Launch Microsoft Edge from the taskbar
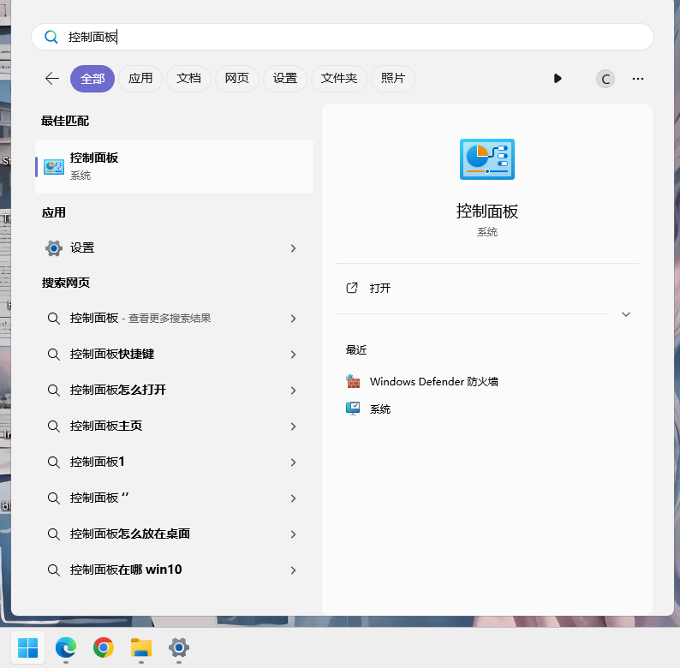This screenshot has width=680, height=668. [x=65, y=648]
